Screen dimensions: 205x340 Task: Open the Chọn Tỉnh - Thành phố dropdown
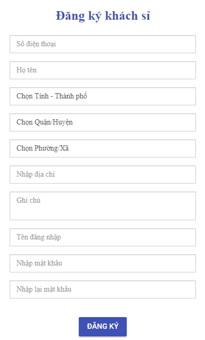103,96
